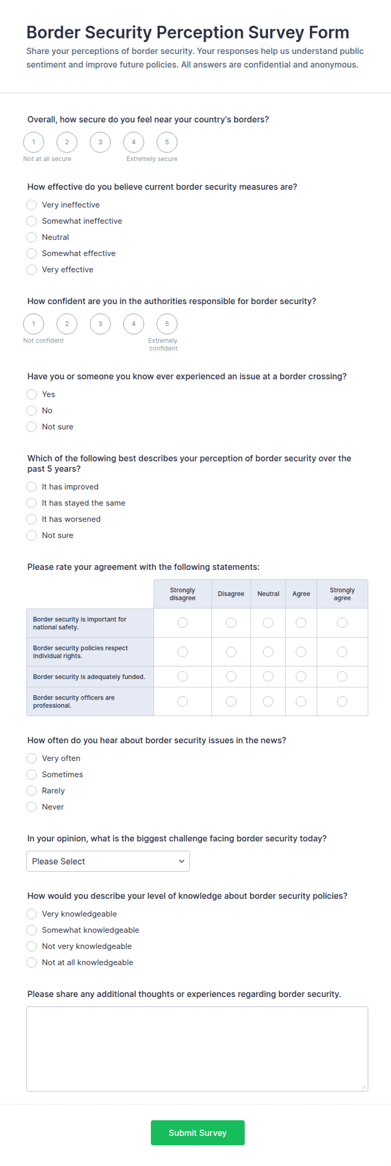
Task: Select confidence rating 5 Extremely confident
Action: point(167,324)
